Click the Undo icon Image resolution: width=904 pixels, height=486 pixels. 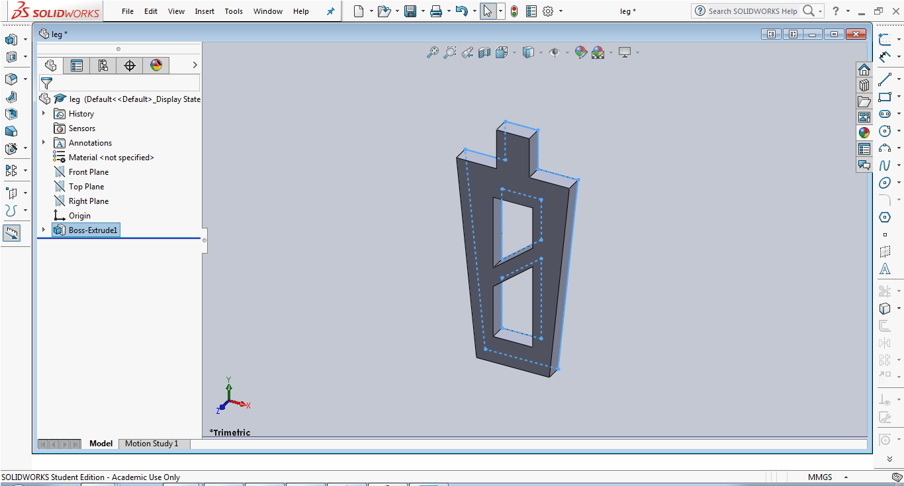[x=462, y=11]
